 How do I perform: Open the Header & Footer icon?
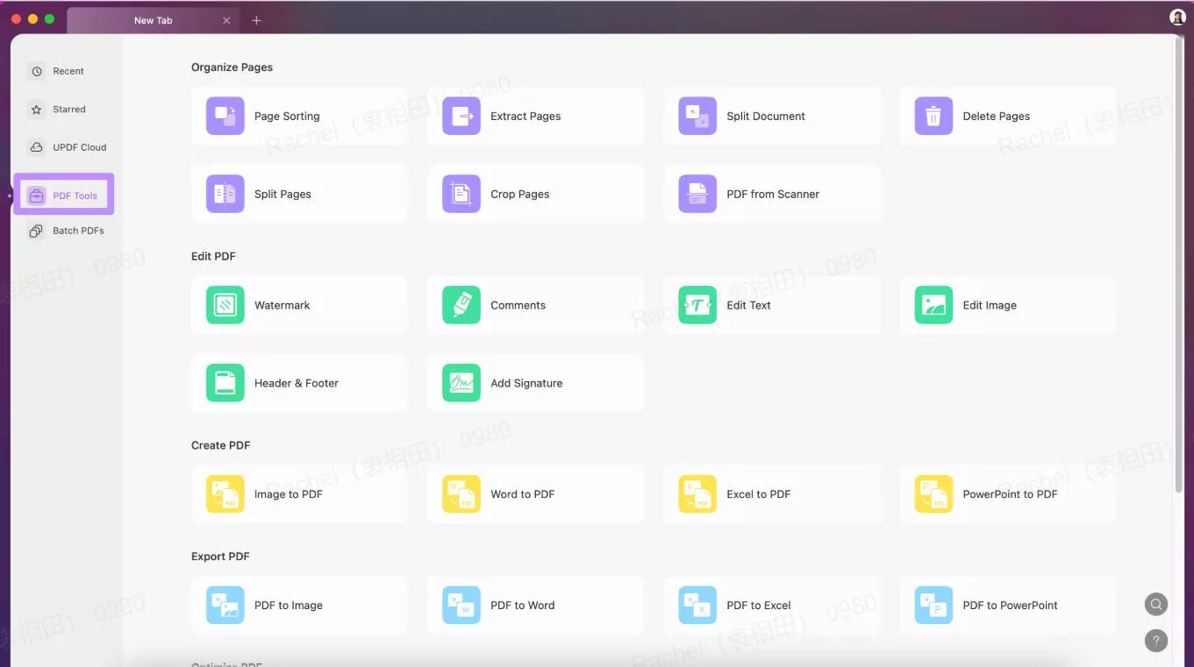[225, 383]
